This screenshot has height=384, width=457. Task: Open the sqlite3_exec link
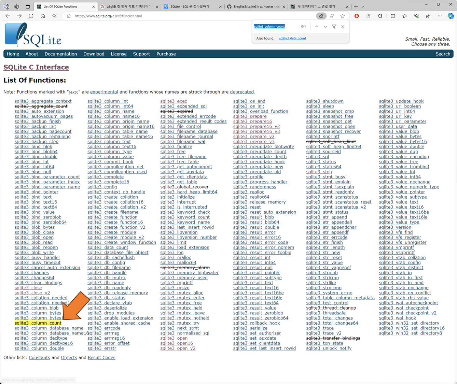174,101
